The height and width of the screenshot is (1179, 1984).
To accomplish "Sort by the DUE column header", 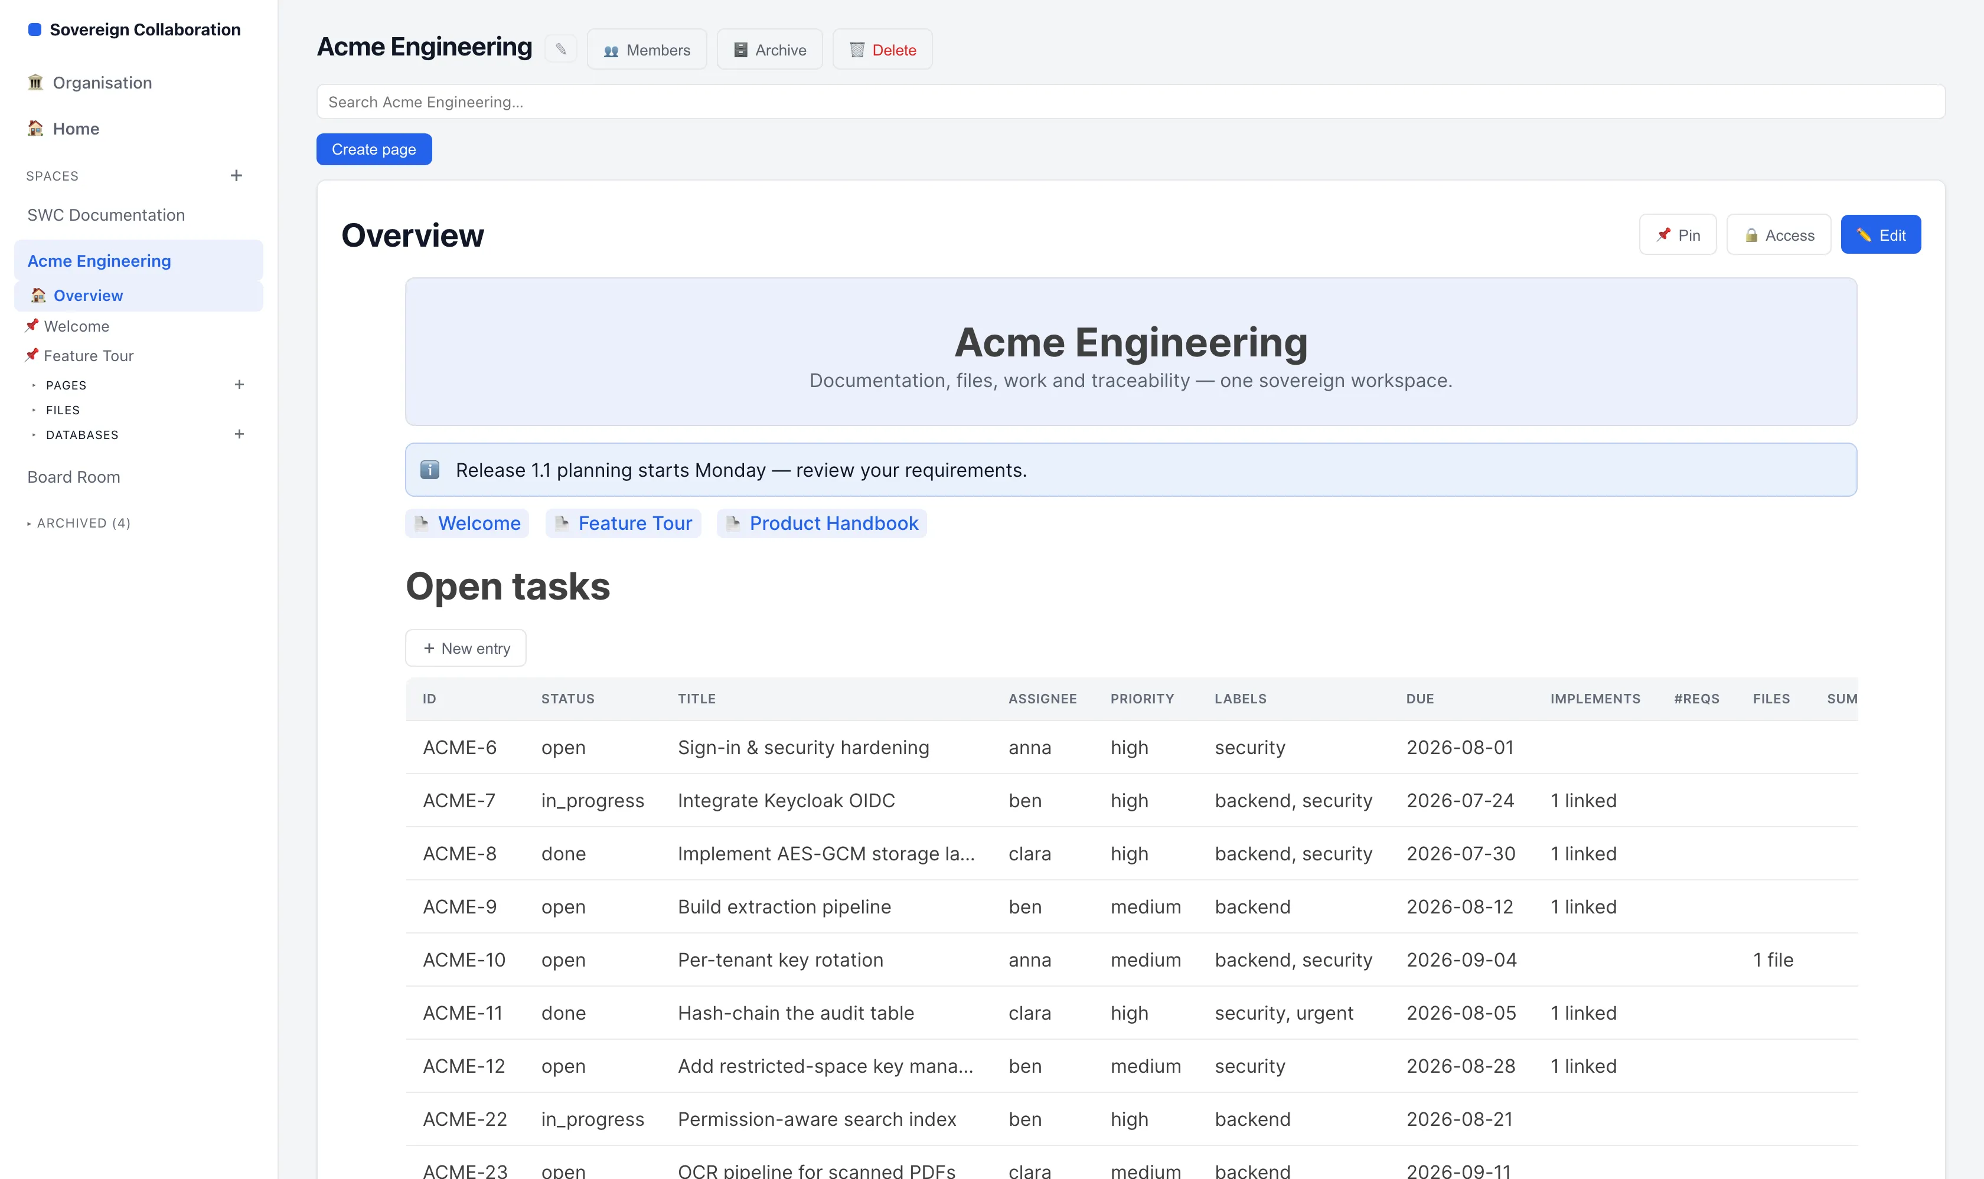I will tap(1420, 699).
